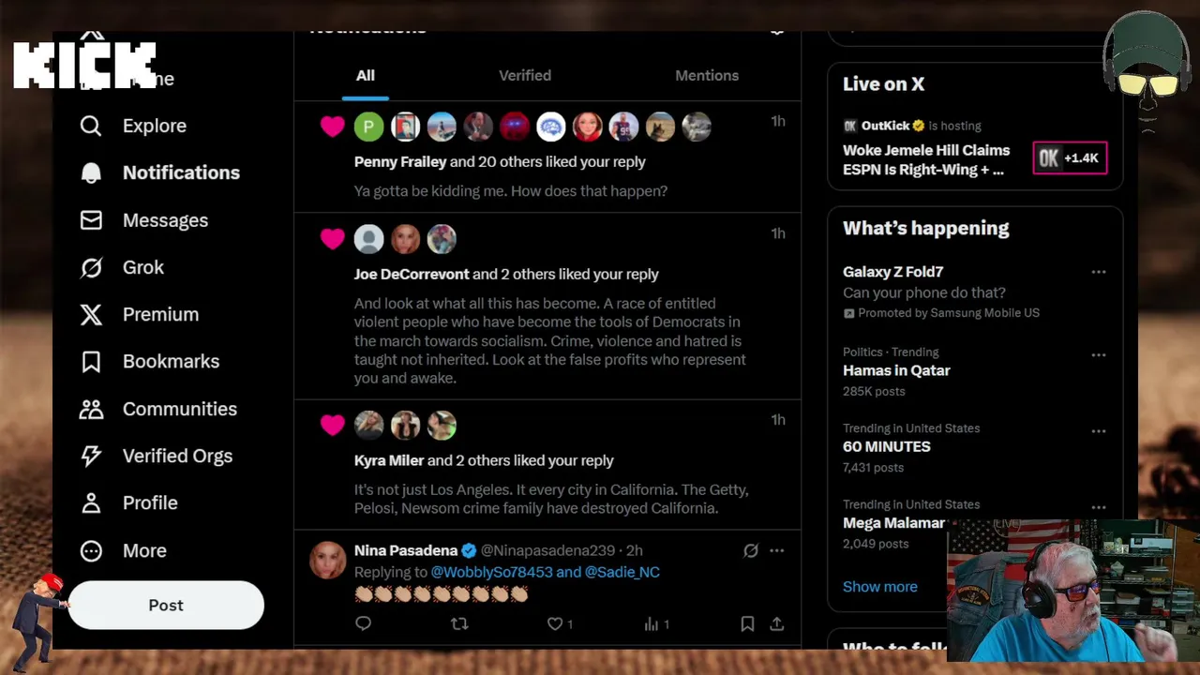1200x675 pixels.
Task: Bookmark Nina Pasadena's post
Action: point(747,623)
